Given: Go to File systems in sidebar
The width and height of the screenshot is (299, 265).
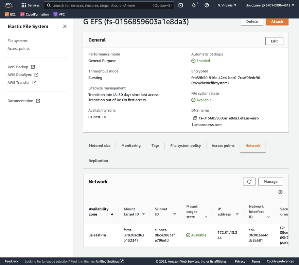Looking at the screenshot, I should point(18,41).
